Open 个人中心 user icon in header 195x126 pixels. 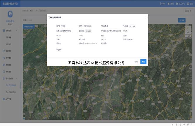pos(177,4)
